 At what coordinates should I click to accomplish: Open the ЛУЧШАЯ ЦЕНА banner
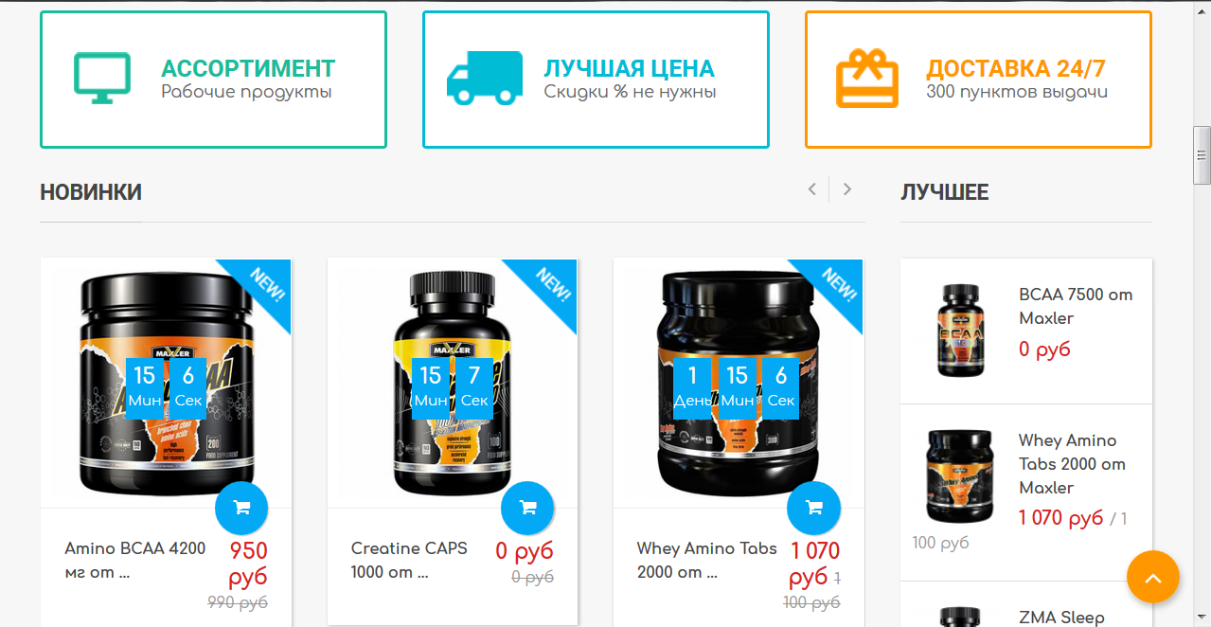(x=596, y=80)
